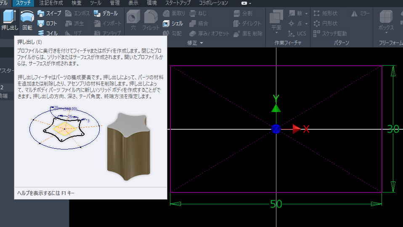Click the 50 width dimension value
The width and height of the screenshot is (403, 227).
276,204
